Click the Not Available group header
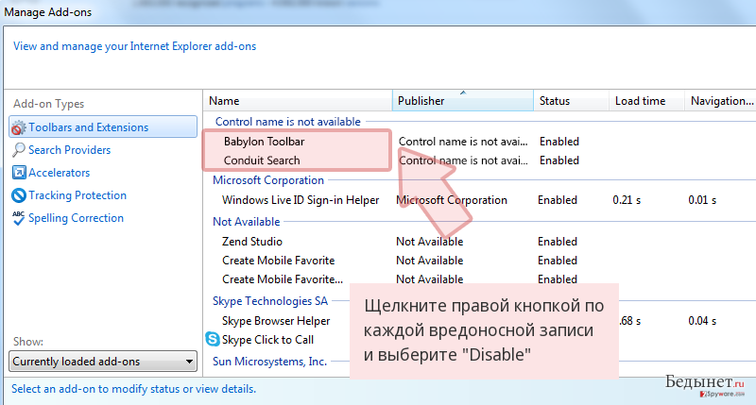The image size is (756, 405). click(x=246, y=222)
